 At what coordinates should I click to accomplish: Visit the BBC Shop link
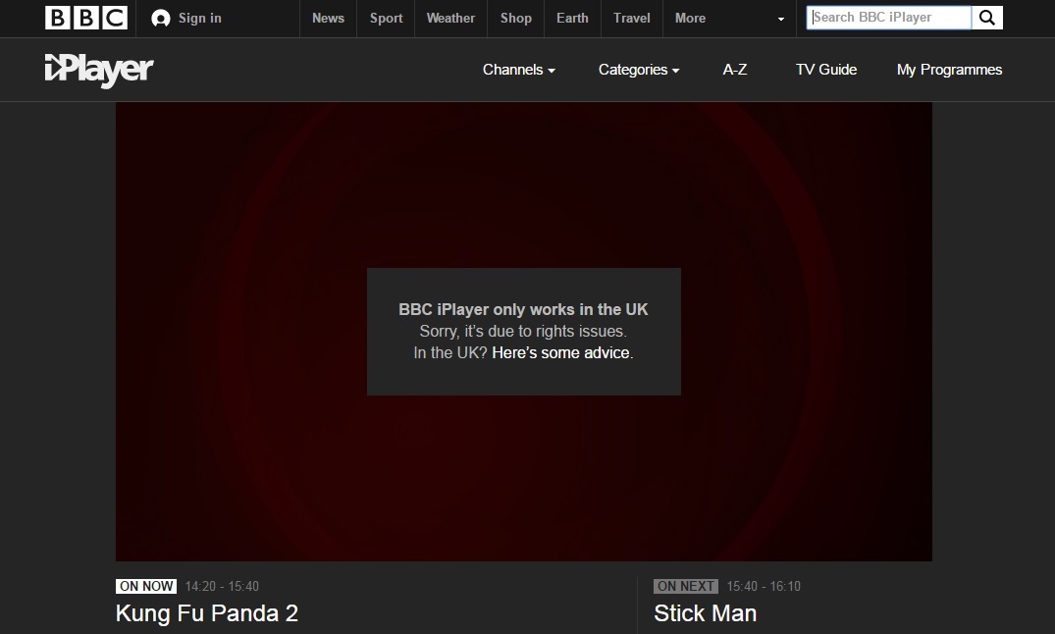pyautogui.click(x=516, y=19)
